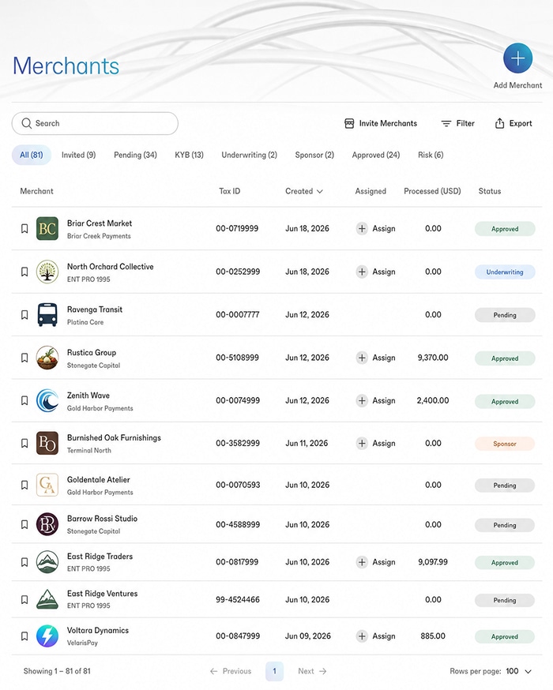This screenshot has width=553, height=690.
Task: Open Briar Crest Market BC logo
Action: point(47,228)
